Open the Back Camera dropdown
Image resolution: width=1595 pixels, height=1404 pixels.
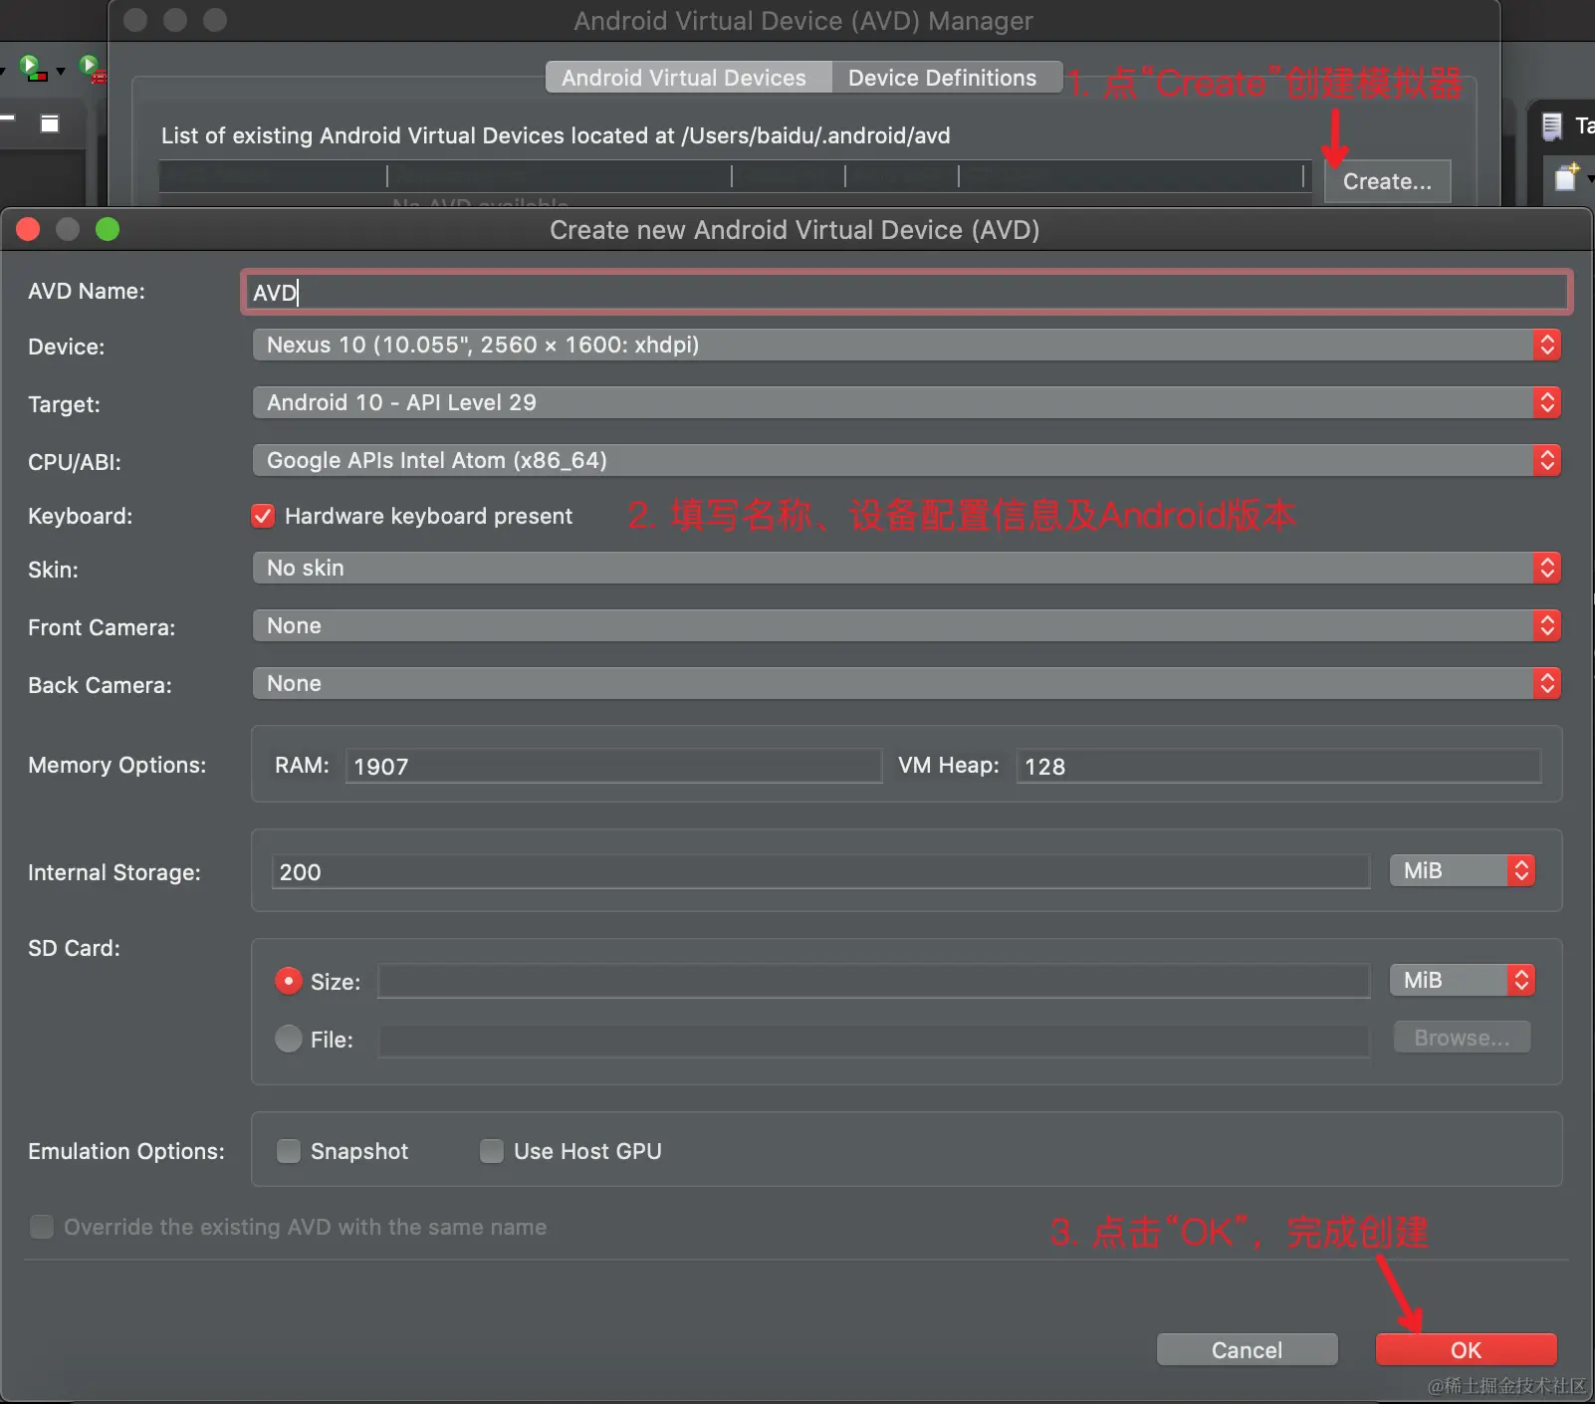click(x=906, y=684)
